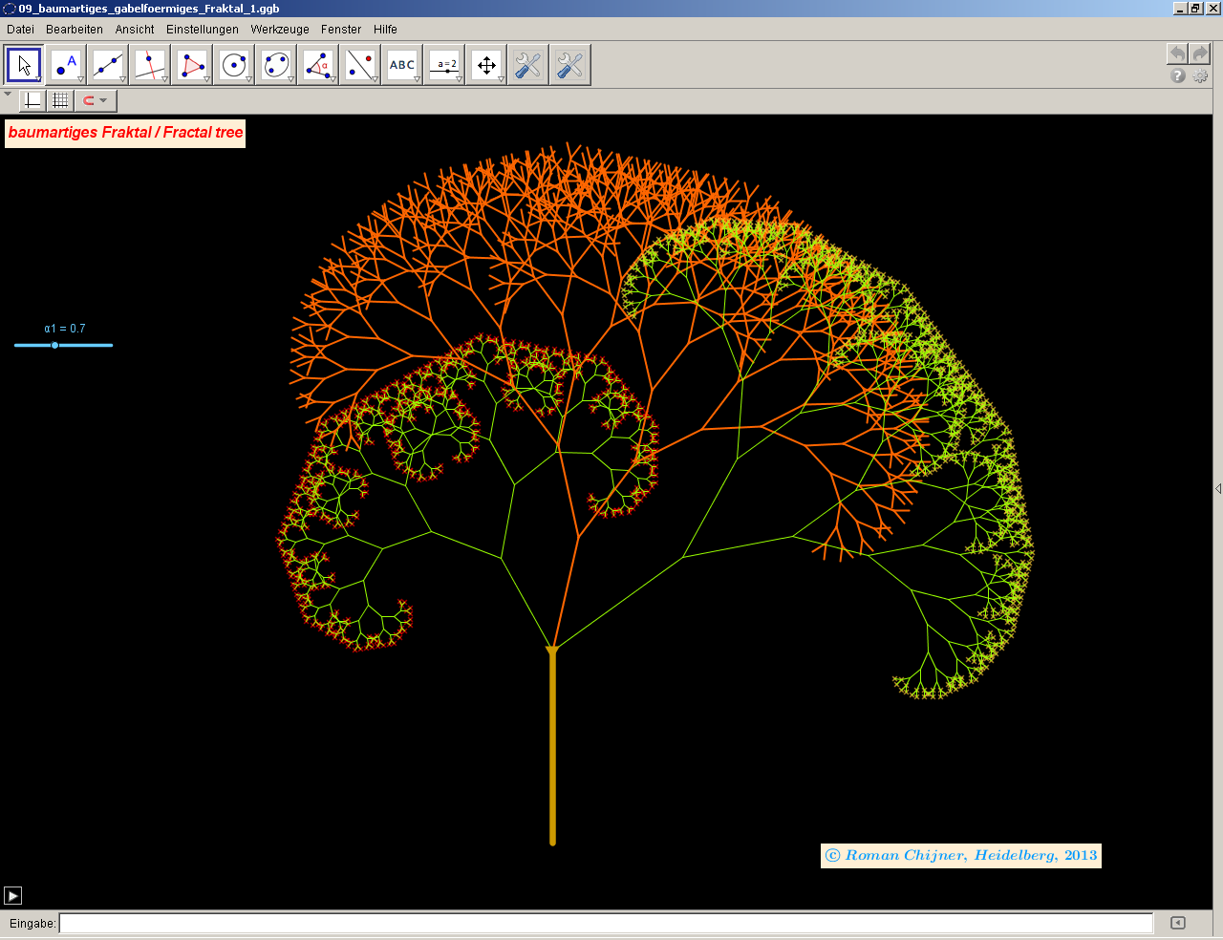The image size is (1223, 940).
Task: Pick the Polygon tool
Action: pyautogui.click(x=192, y=65)
